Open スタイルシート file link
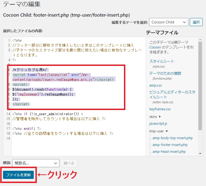This screenshot has height=186, width=206. click(x=162, y=61)
